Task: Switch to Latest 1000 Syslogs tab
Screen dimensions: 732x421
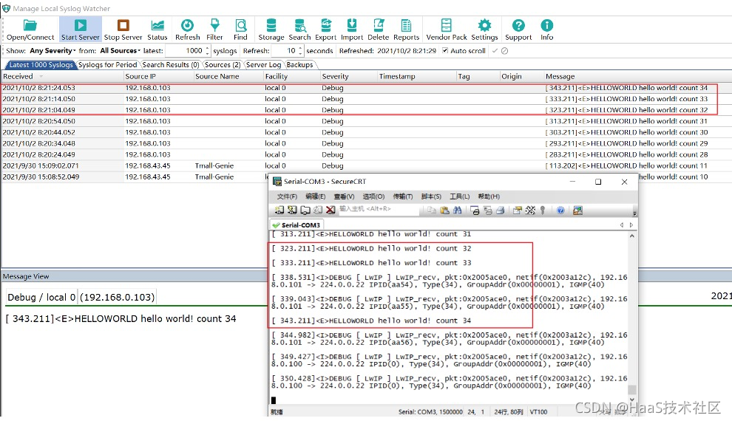Action: click(41, 65)
